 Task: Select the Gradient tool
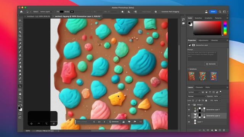click(20, 67)
